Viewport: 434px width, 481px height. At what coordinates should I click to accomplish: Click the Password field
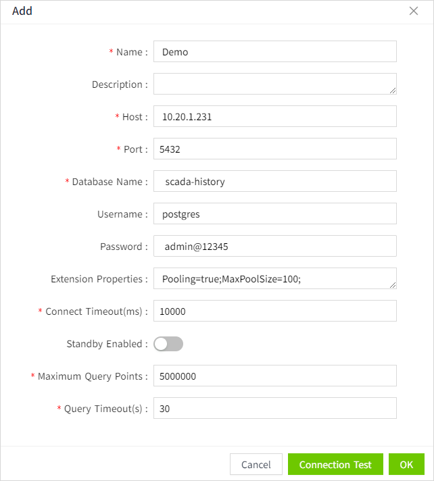274,247
